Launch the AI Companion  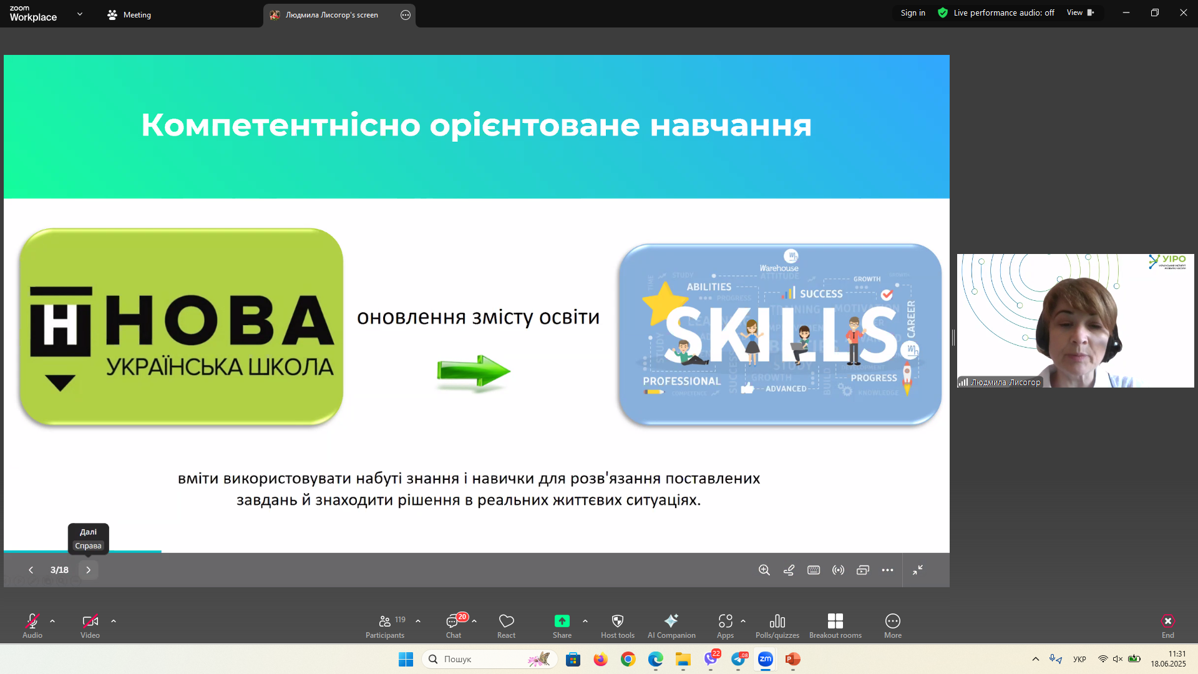pyautogui.click(x=671, y=625)
